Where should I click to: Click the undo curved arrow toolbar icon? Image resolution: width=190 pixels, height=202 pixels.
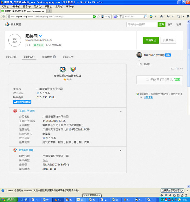168,16
